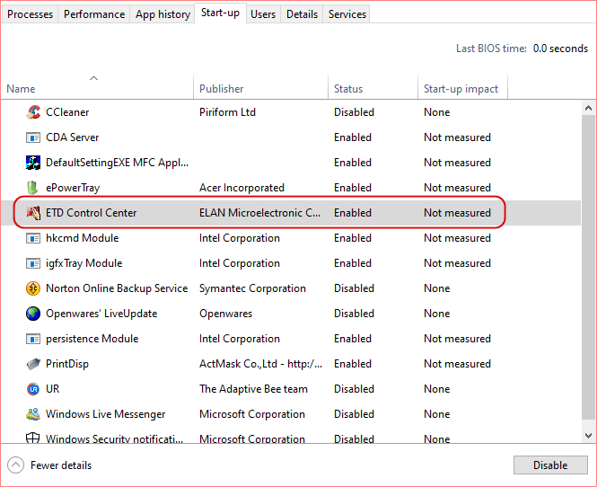Open the Details tab

point(302,14)
